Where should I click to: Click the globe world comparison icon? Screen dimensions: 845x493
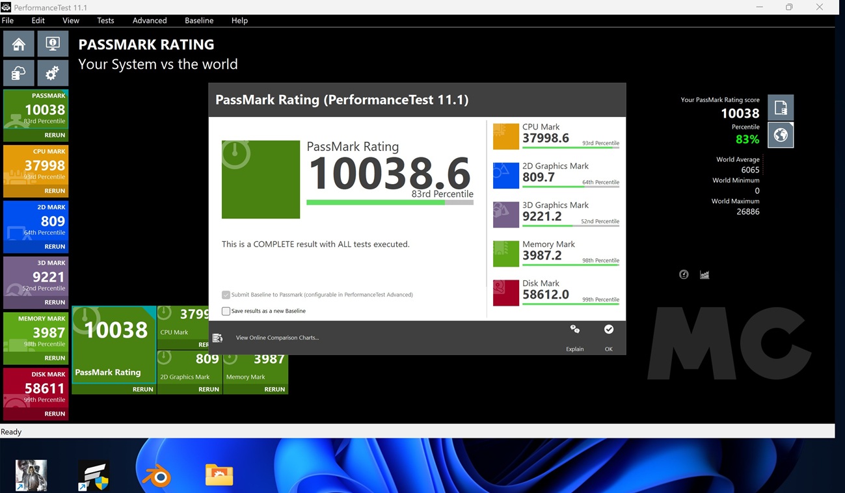pyautogui.click(x=781, y=135)
